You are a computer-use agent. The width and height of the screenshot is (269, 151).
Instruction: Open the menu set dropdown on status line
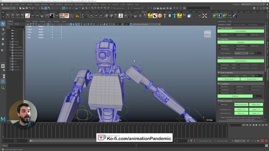click(8, 8)
